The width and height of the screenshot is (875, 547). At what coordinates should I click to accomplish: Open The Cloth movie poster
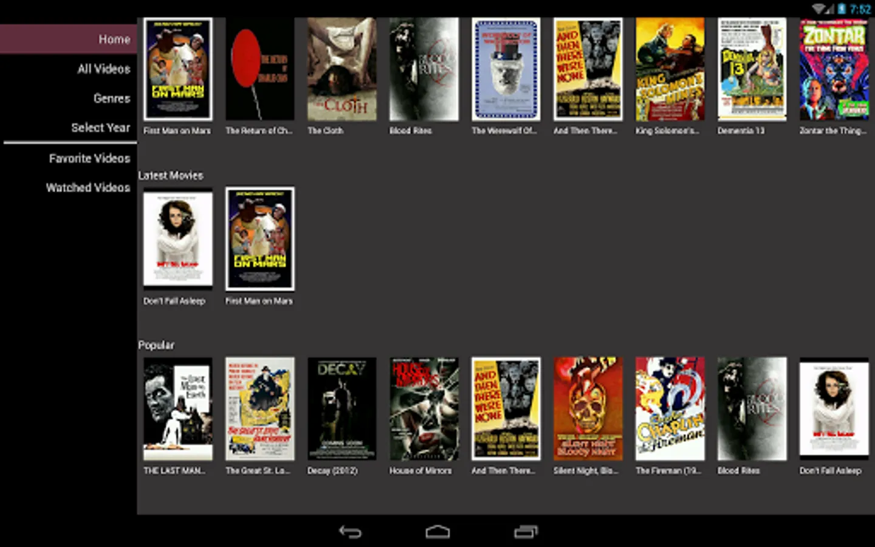pos(342,69)
